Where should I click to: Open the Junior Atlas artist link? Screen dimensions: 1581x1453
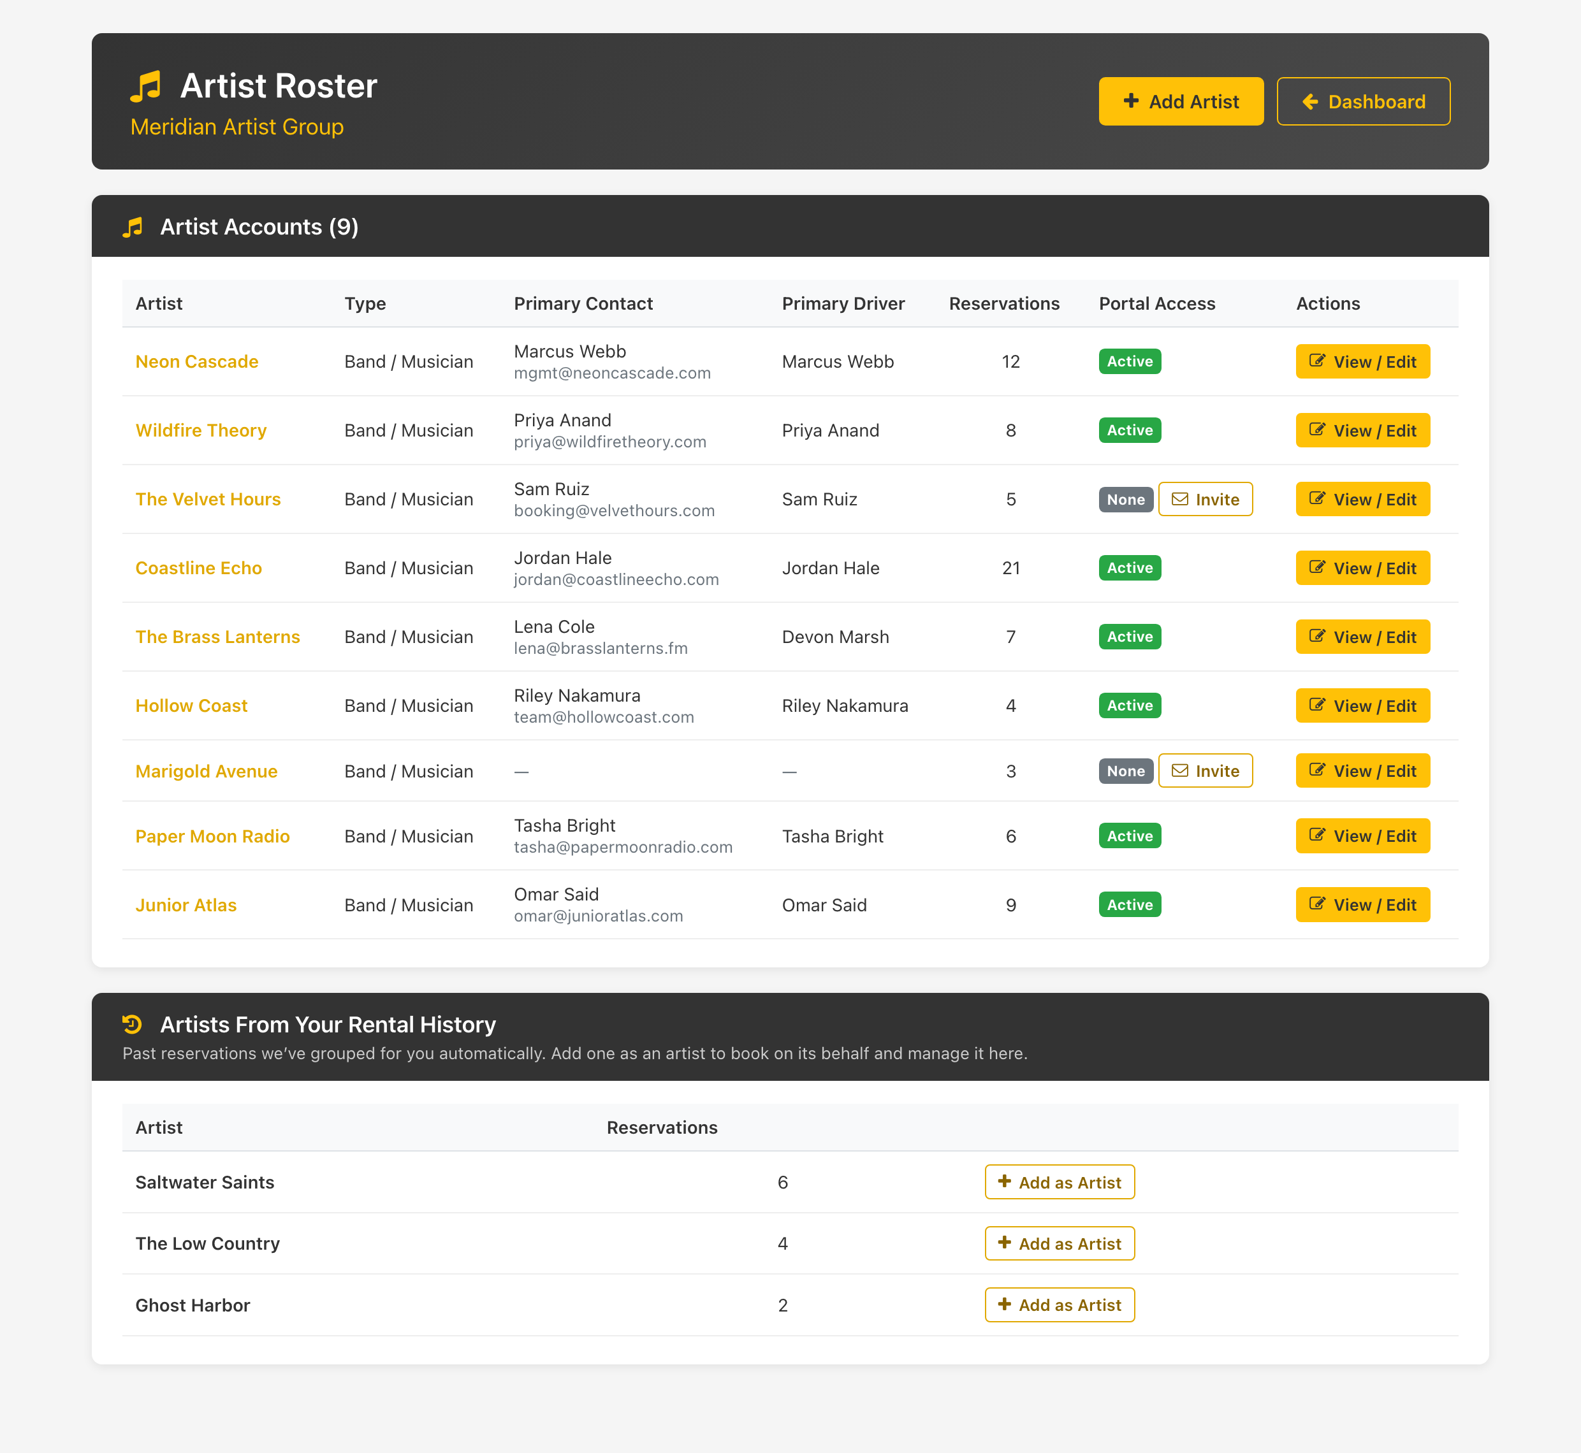[186, 905]
